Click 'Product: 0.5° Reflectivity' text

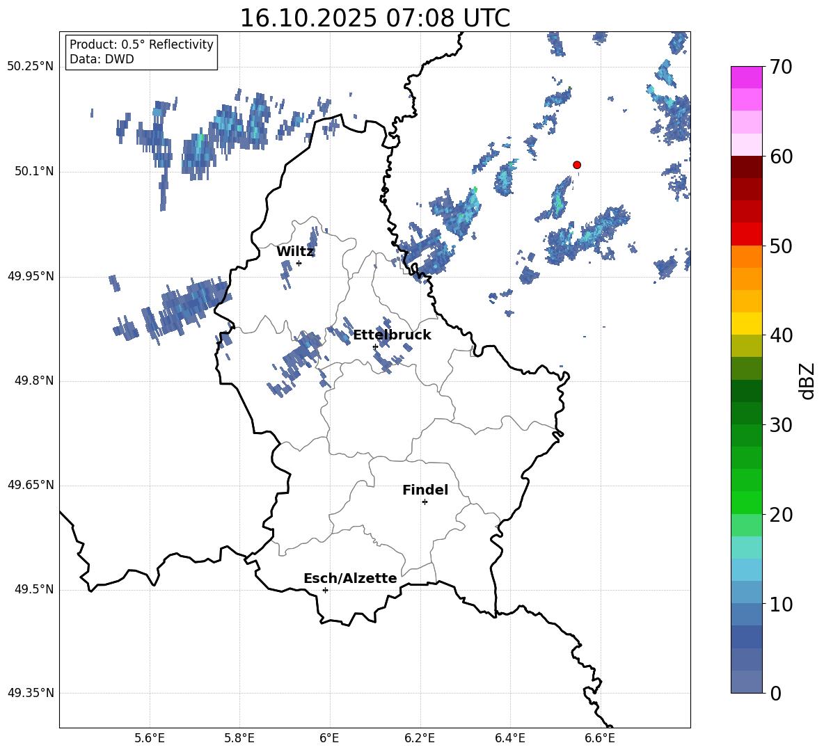141,45
